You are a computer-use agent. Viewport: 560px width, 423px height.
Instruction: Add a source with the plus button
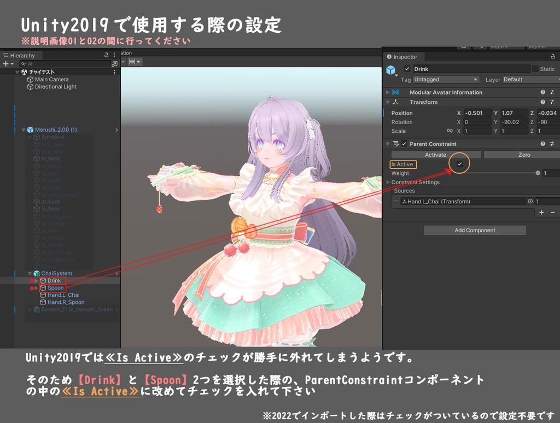point(541,213)
